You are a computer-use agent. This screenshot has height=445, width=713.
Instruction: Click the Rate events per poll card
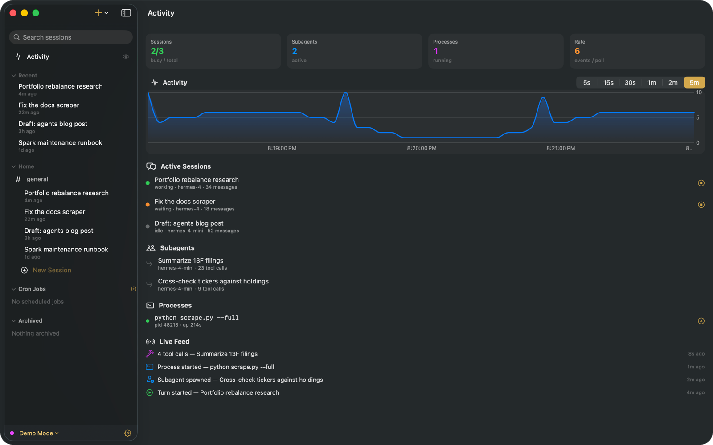pyautogui.click(x=637, y=51)
